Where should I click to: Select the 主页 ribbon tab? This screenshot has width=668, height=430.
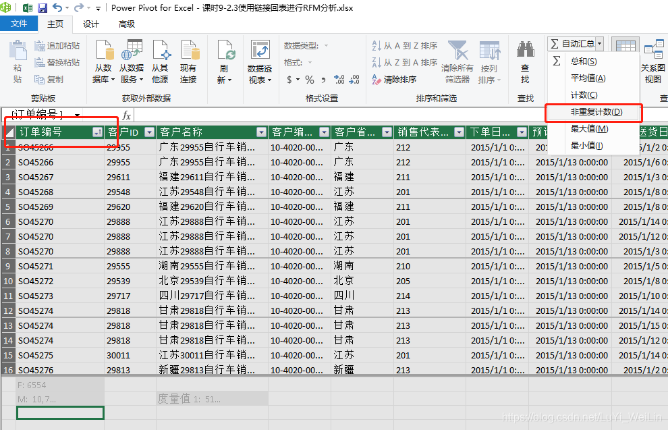[55, 24]
